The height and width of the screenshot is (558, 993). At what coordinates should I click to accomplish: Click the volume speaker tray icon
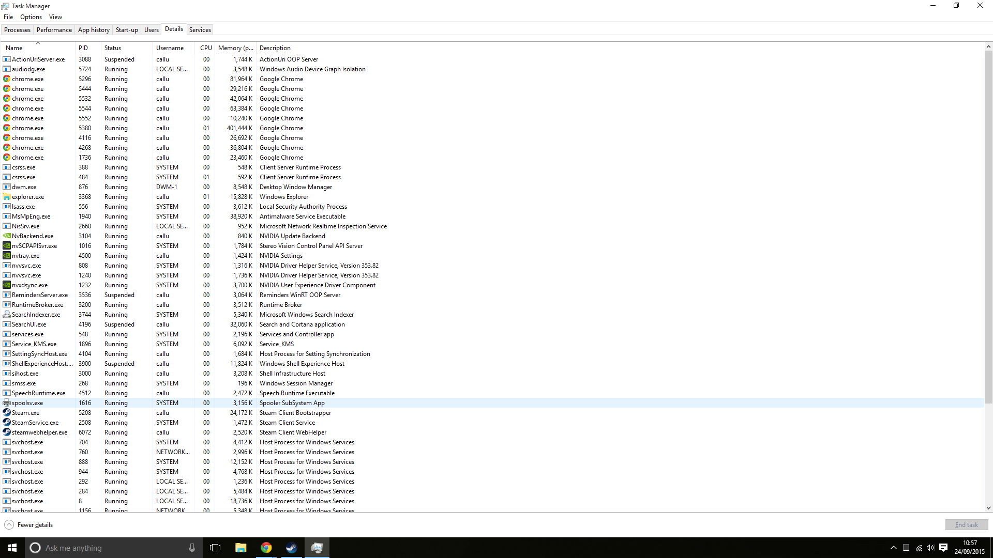coord(930,548)
